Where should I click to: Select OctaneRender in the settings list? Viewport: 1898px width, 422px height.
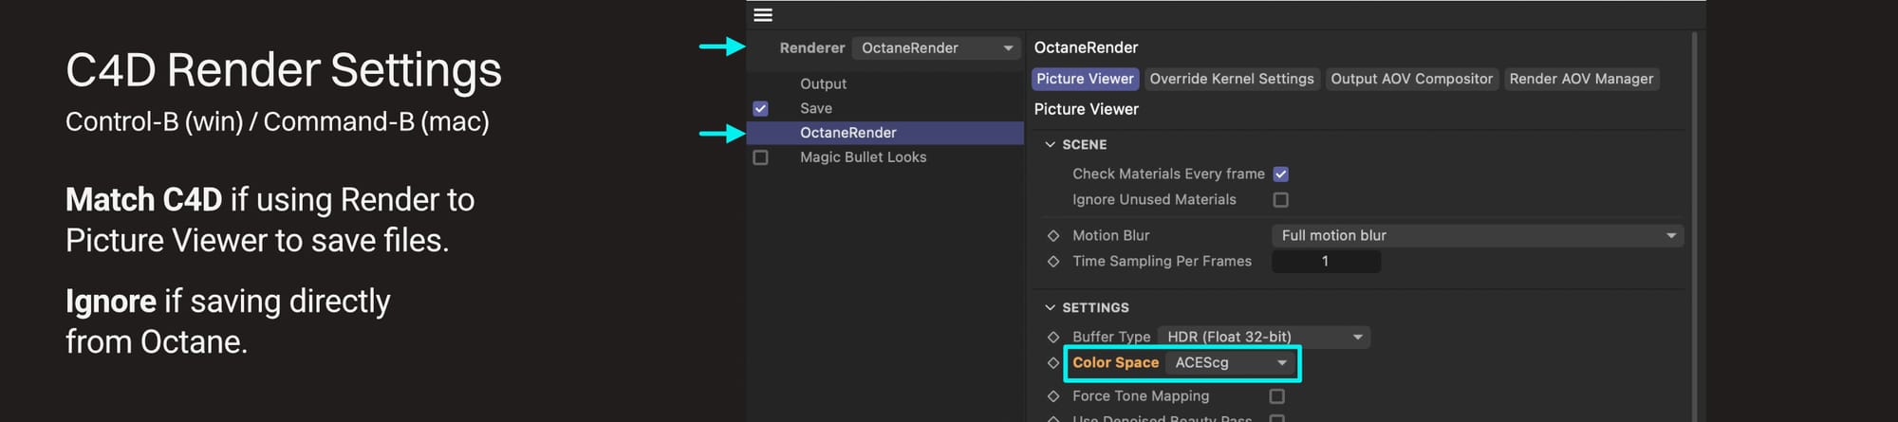[x=884, y=133]
